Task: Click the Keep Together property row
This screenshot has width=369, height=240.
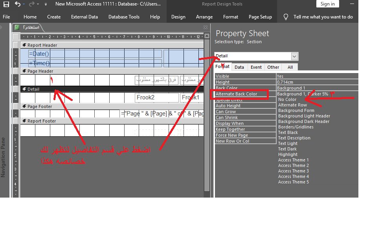Action: tap(246, 129)
